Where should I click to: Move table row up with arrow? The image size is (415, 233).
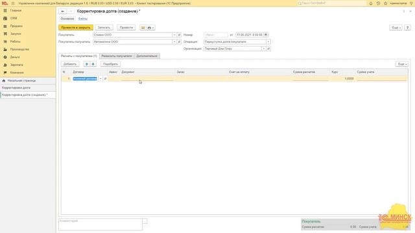(x=86, y=64)
